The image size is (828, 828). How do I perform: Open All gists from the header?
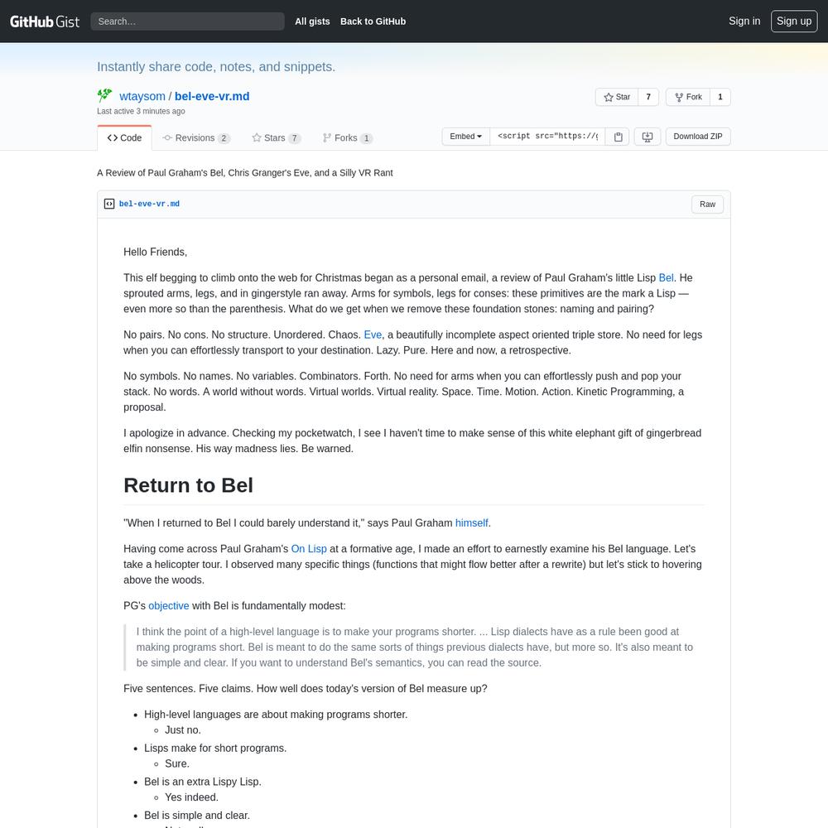312,22
